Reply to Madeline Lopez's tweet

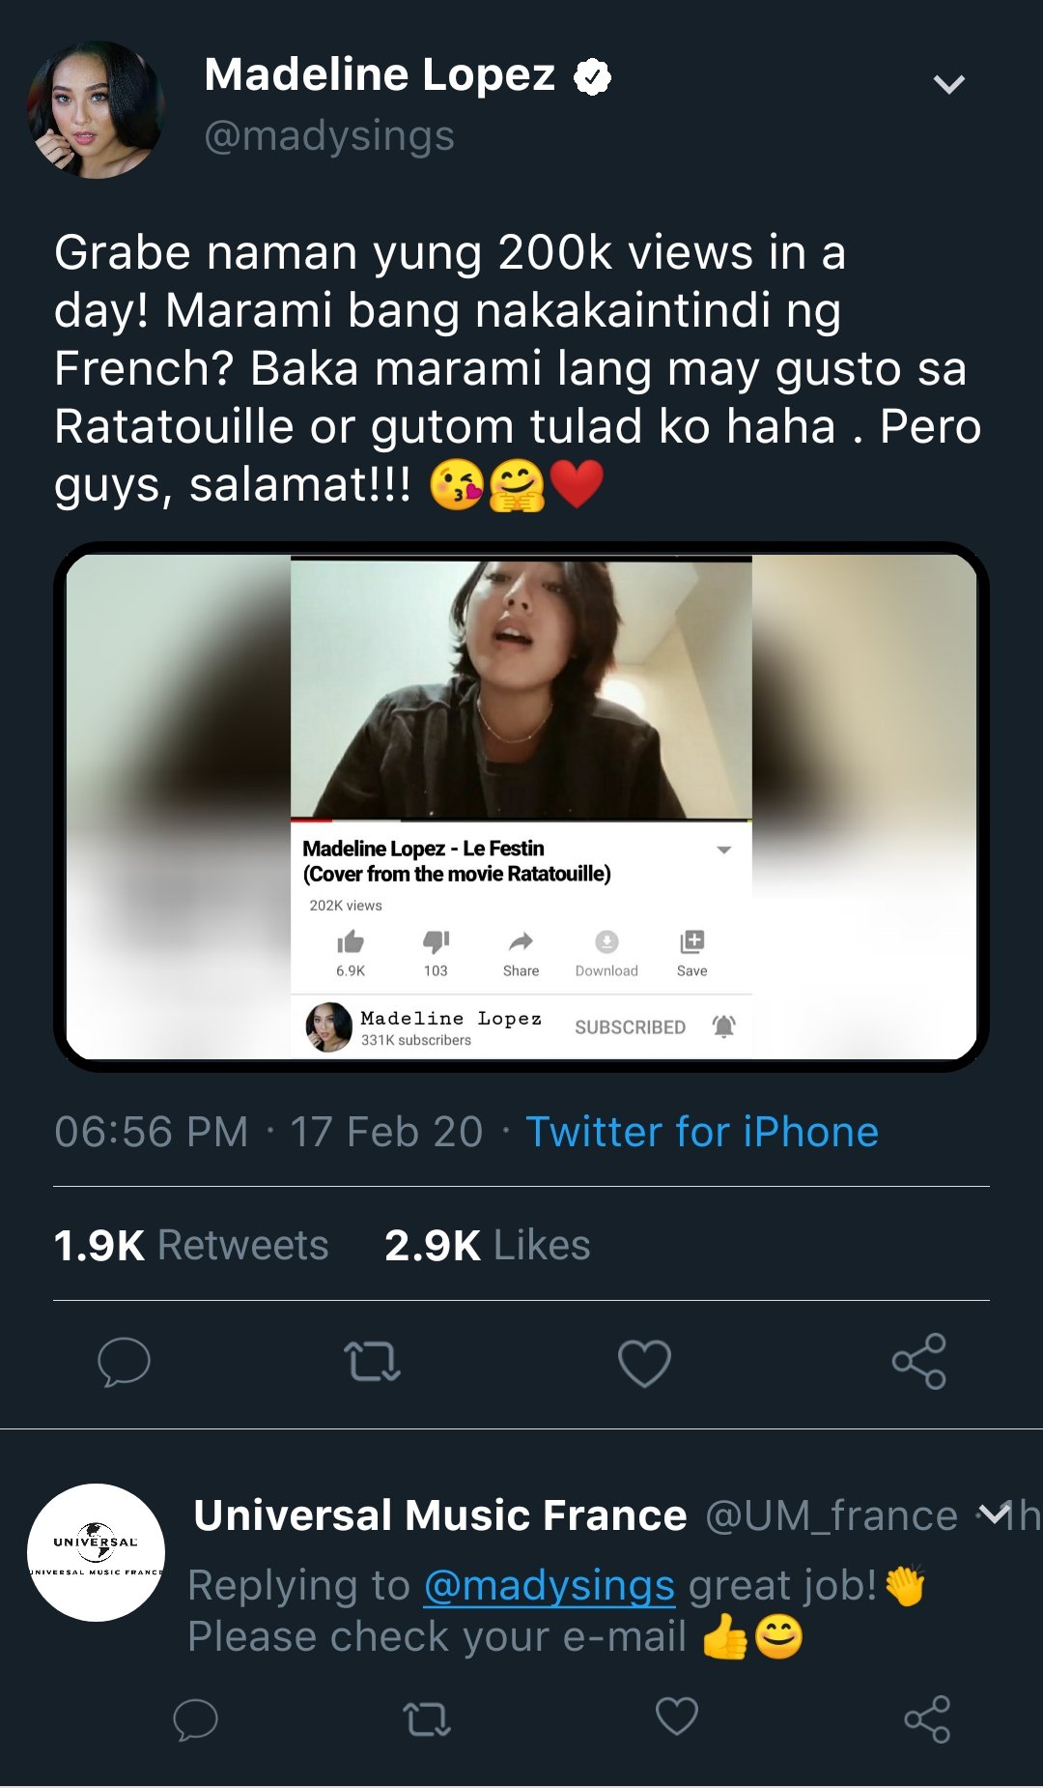tap(124, 1362)
